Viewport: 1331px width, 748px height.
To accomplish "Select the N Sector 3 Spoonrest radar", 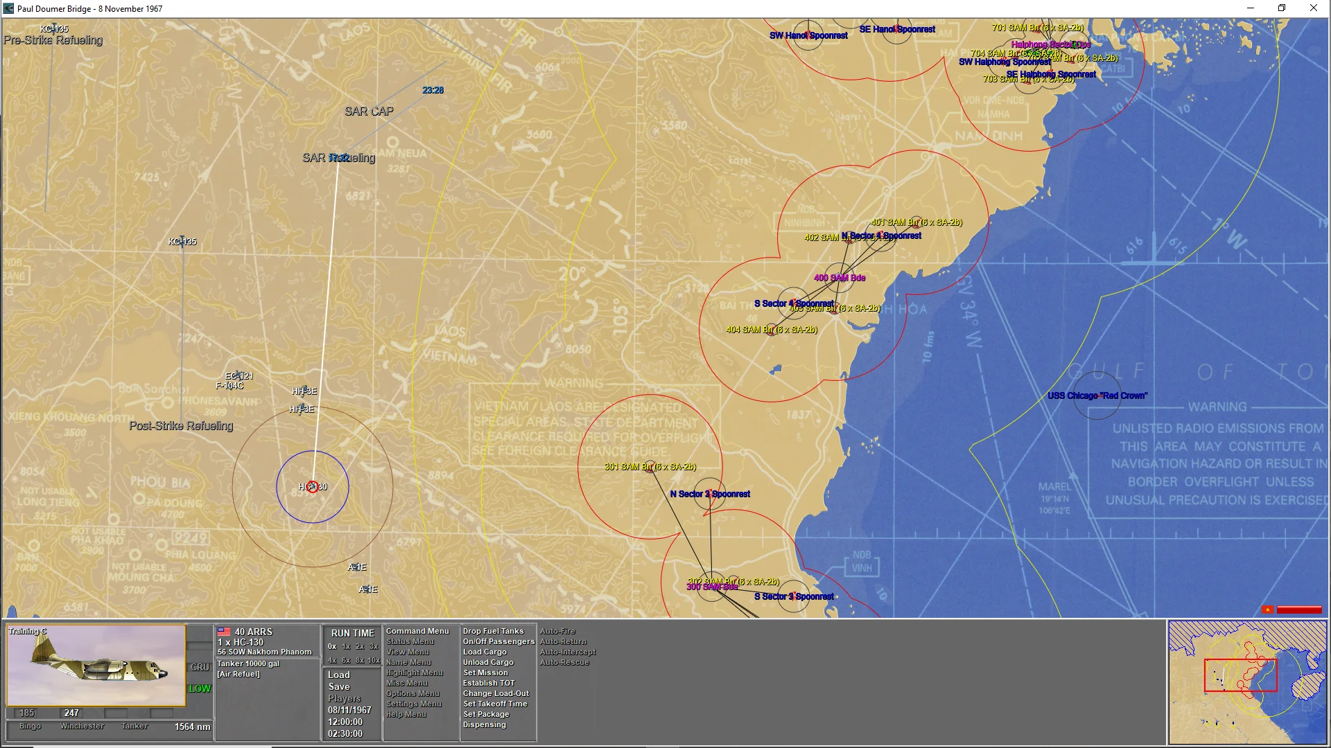I will pyautogui.click(x=710, y=494).
